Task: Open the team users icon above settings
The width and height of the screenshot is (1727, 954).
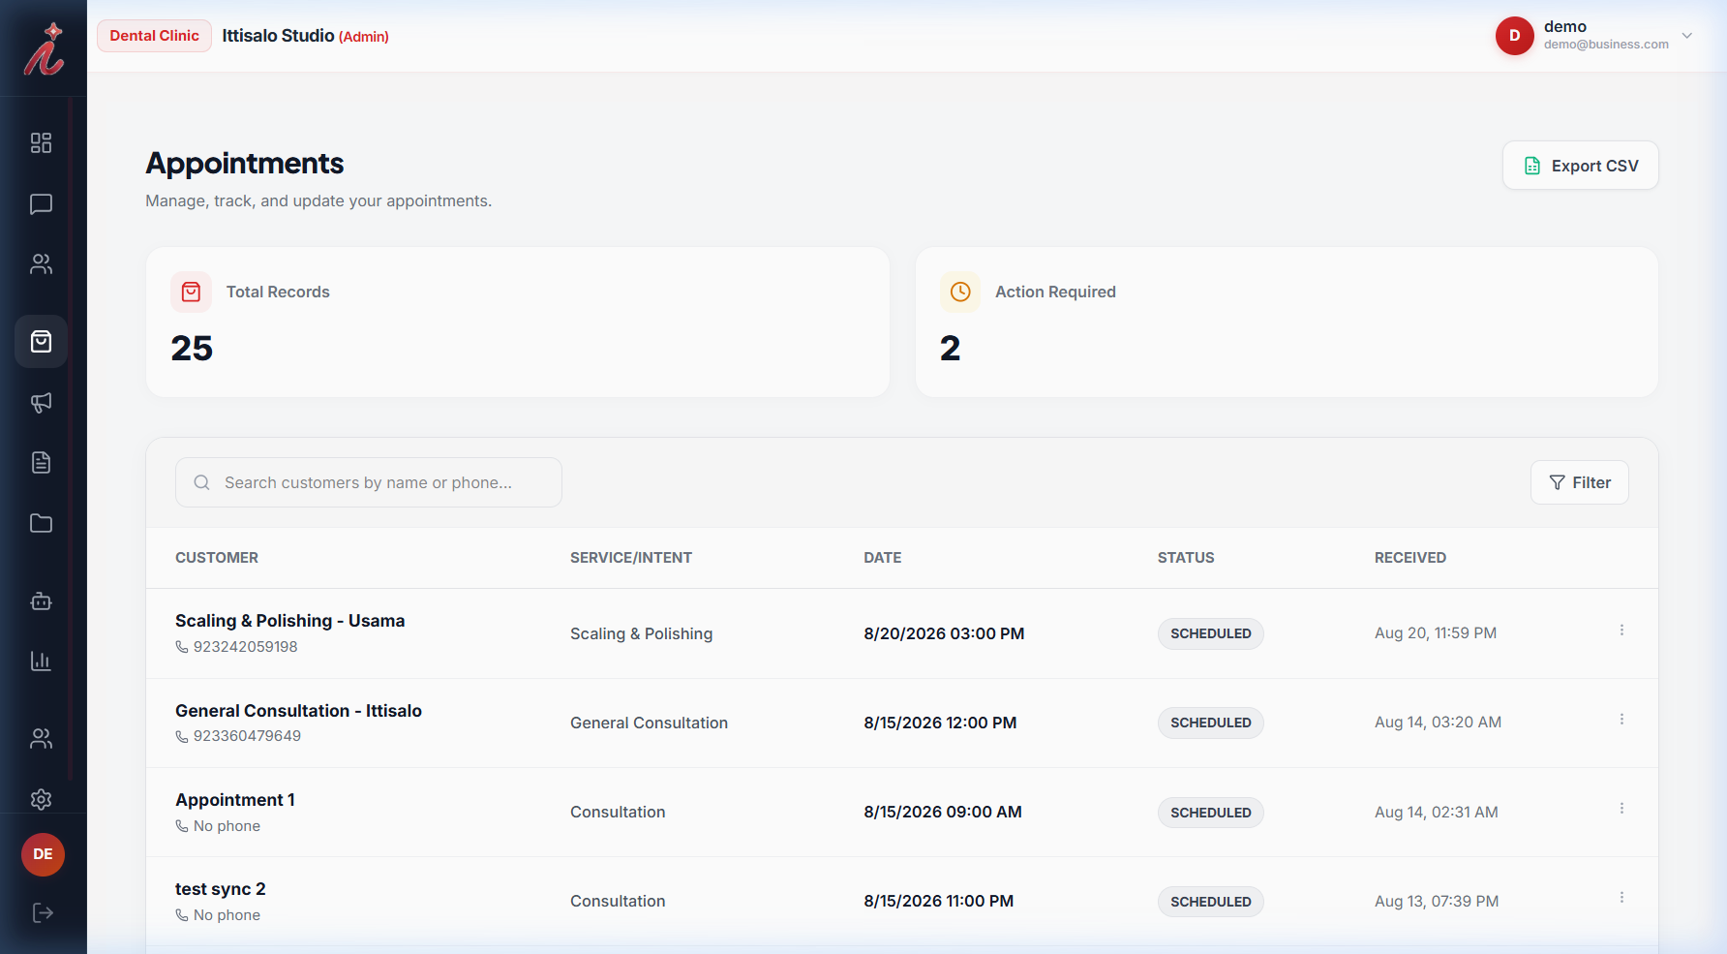Action: [x=41, y=739]
